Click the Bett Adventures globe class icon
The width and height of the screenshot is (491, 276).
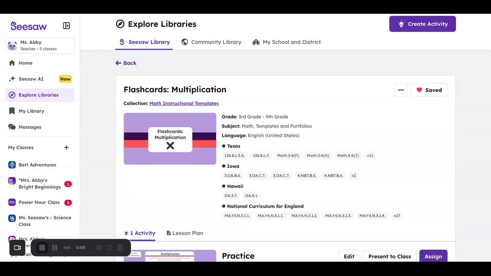(x=12, y=165)
